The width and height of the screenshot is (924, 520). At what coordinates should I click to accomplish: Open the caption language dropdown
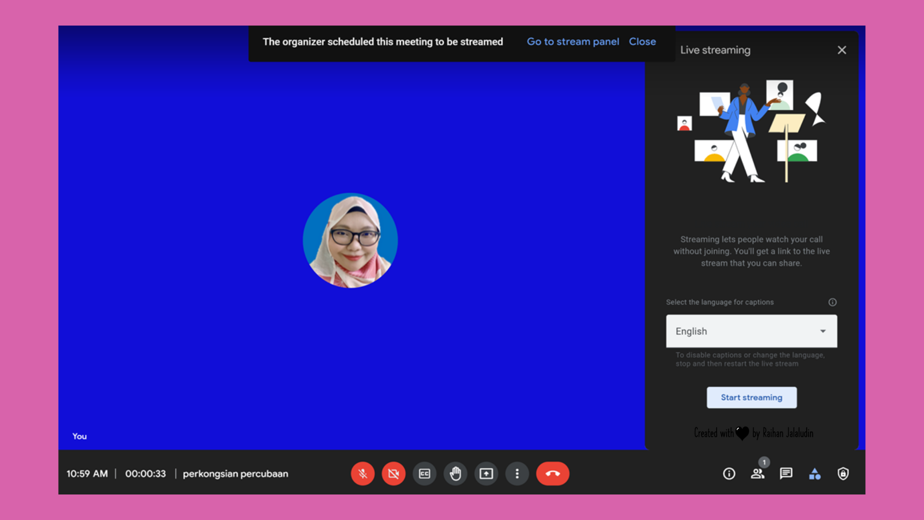[x=822, y=331]
